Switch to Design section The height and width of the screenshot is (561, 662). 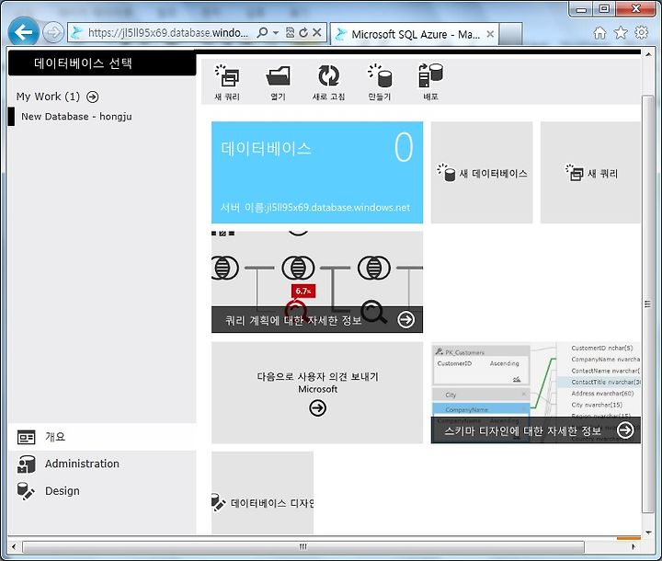pos(102,491)
